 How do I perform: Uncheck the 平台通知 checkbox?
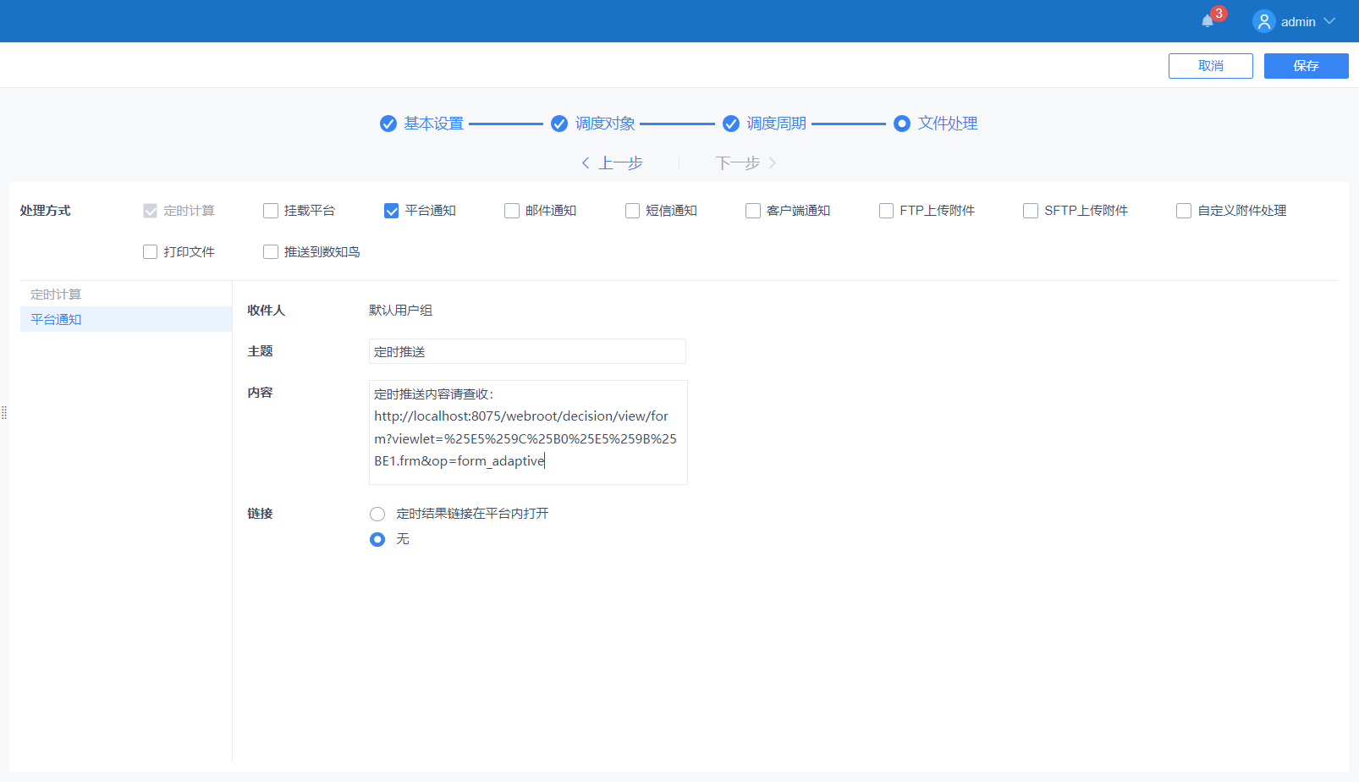pyautogui.click(x=391, y=211)
